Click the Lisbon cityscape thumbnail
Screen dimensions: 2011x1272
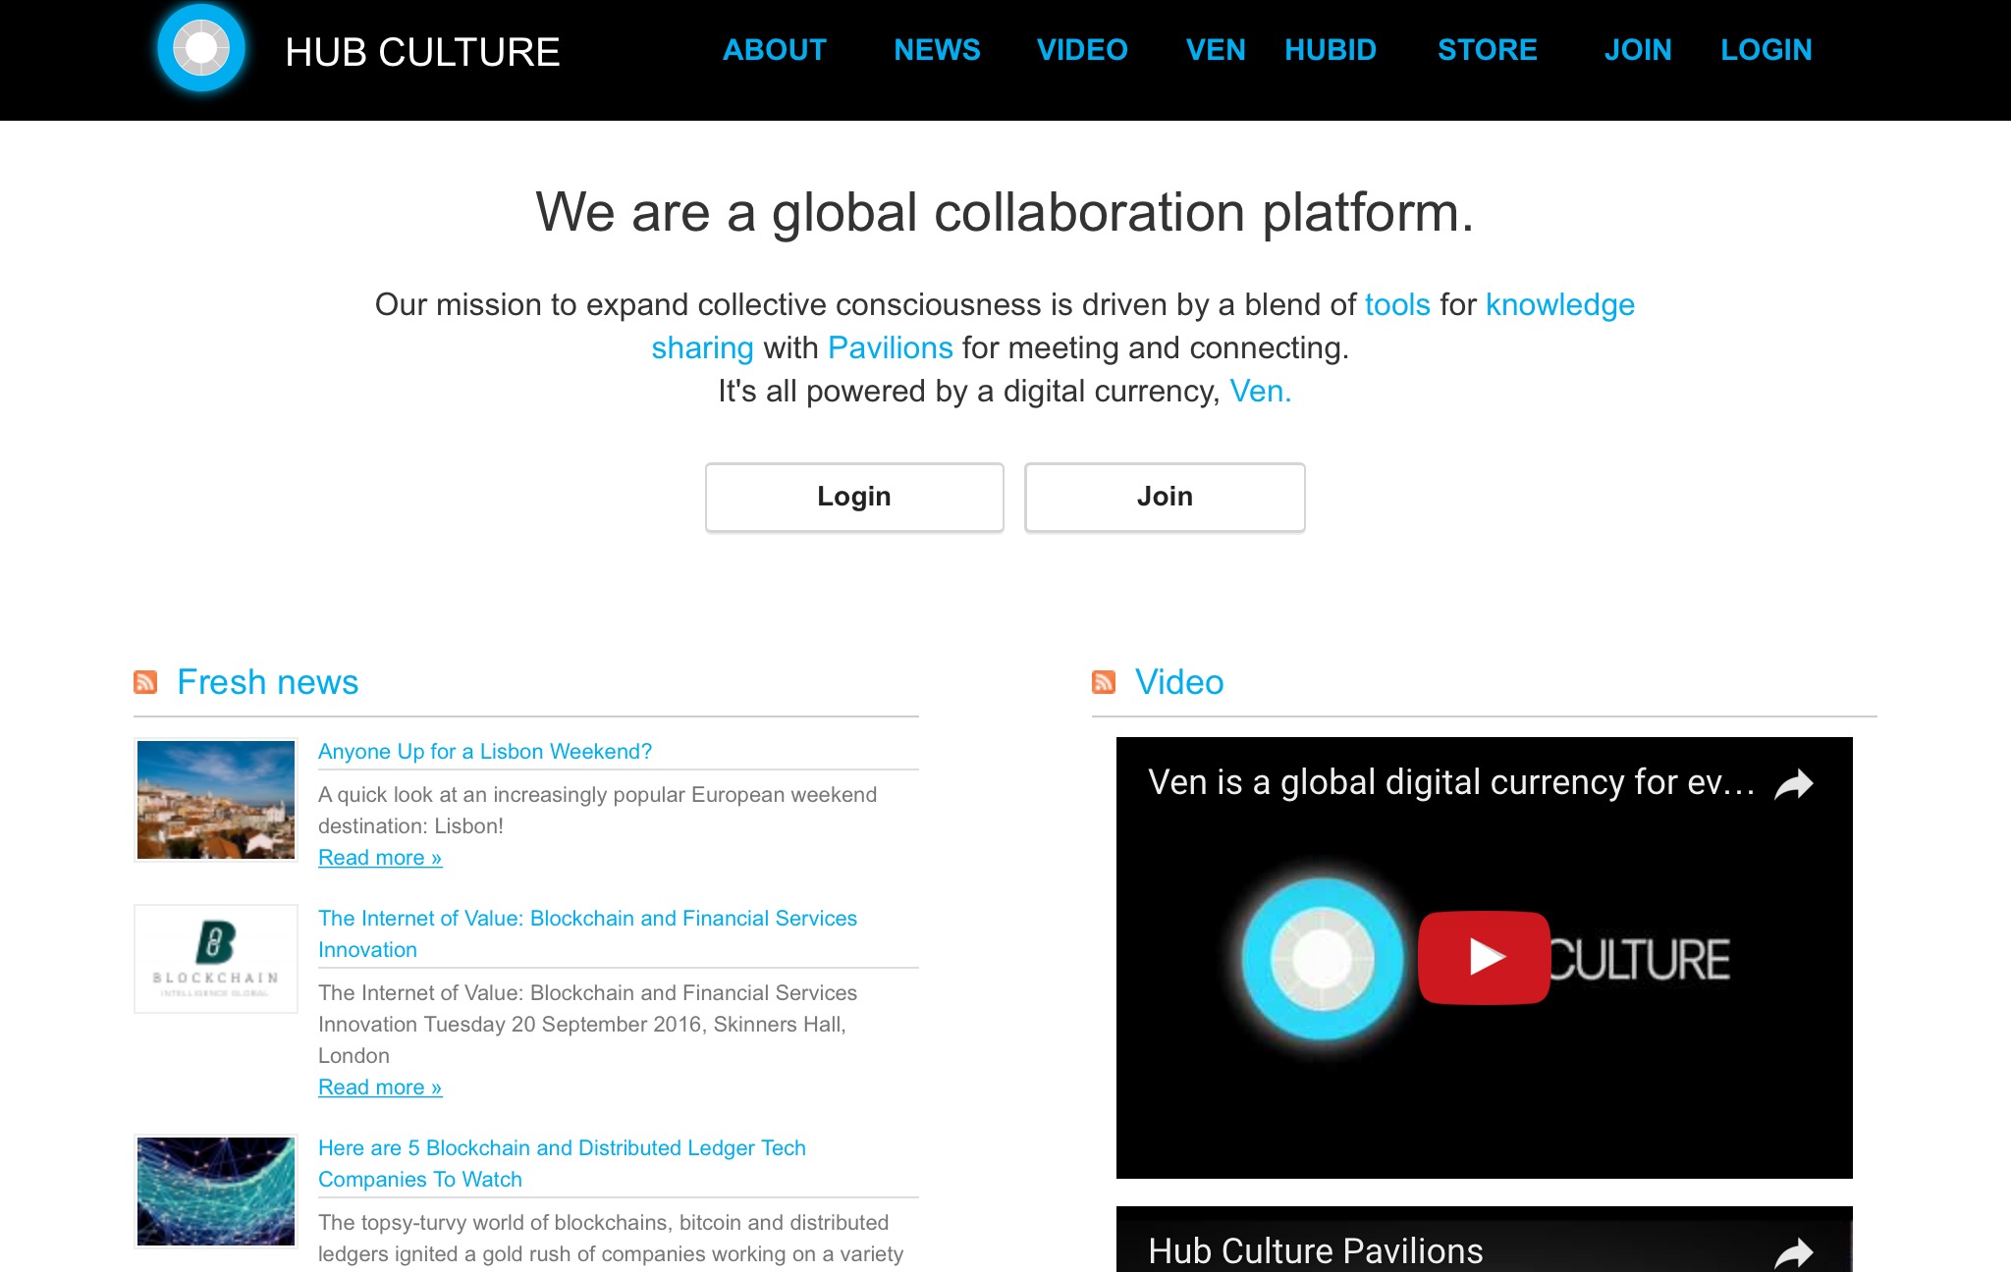coord(216,800)
